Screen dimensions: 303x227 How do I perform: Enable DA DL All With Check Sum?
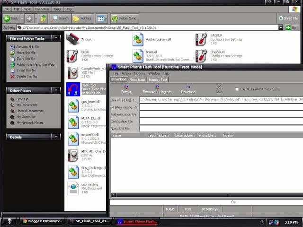coord(237,89)
